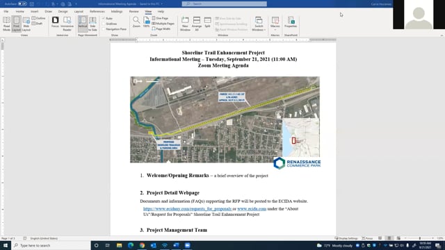Open the ecidany.com requests_for_proposals link
Screen dimensions: 445x250
[x=188, y=208]
